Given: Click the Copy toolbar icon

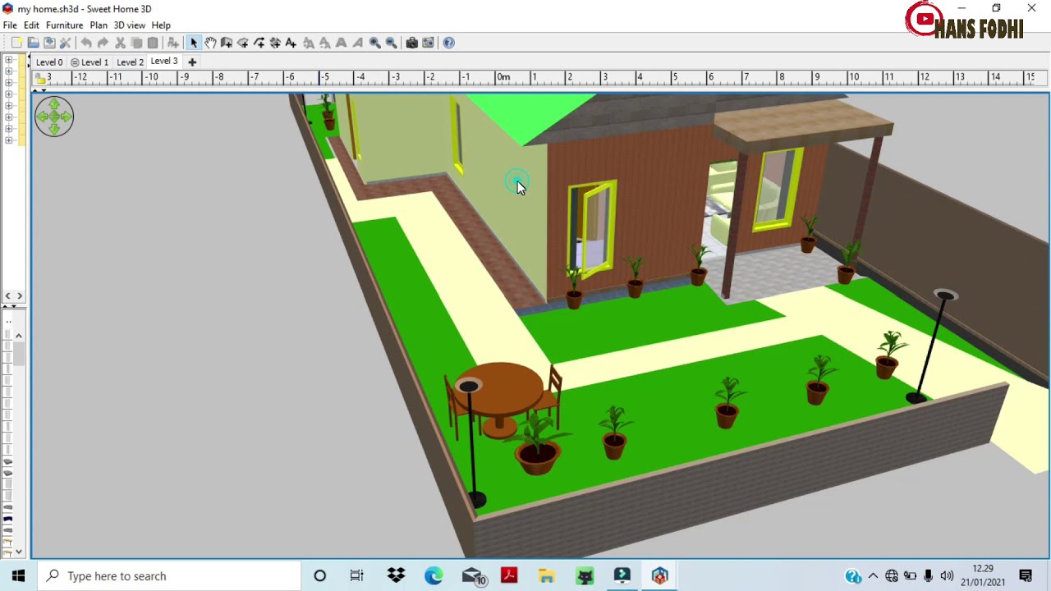Looking at the screenshot, I should (x=136, y=43).
